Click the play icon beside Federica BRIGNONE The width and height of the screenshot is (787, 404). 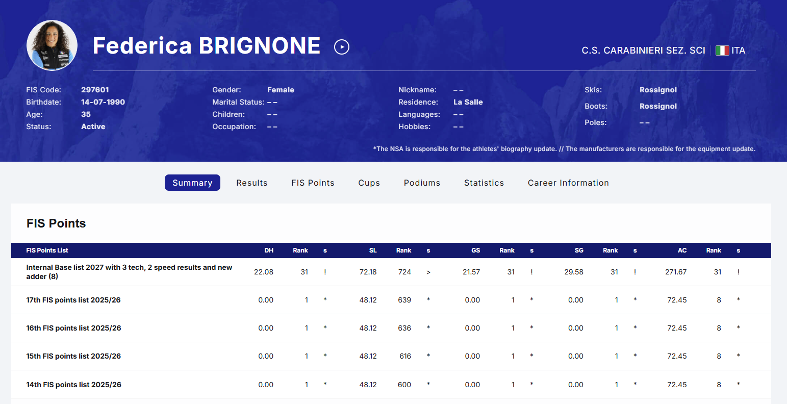(341, 47)
